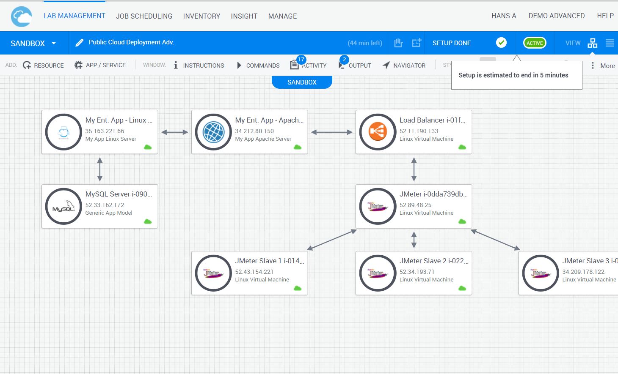Select the Commands window icon
This screenshot has height=374, width=618.
coord(240,65)
